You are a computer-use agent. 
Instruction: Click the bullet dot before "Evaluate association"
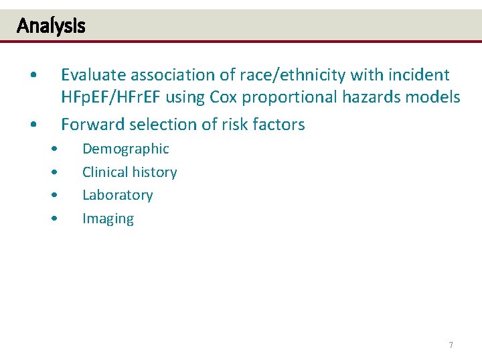pos(33,75)
